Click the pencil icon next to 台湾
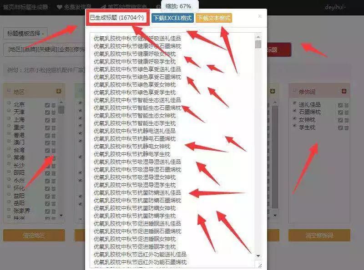Viewport: 364px width, 270px height. 47,151
